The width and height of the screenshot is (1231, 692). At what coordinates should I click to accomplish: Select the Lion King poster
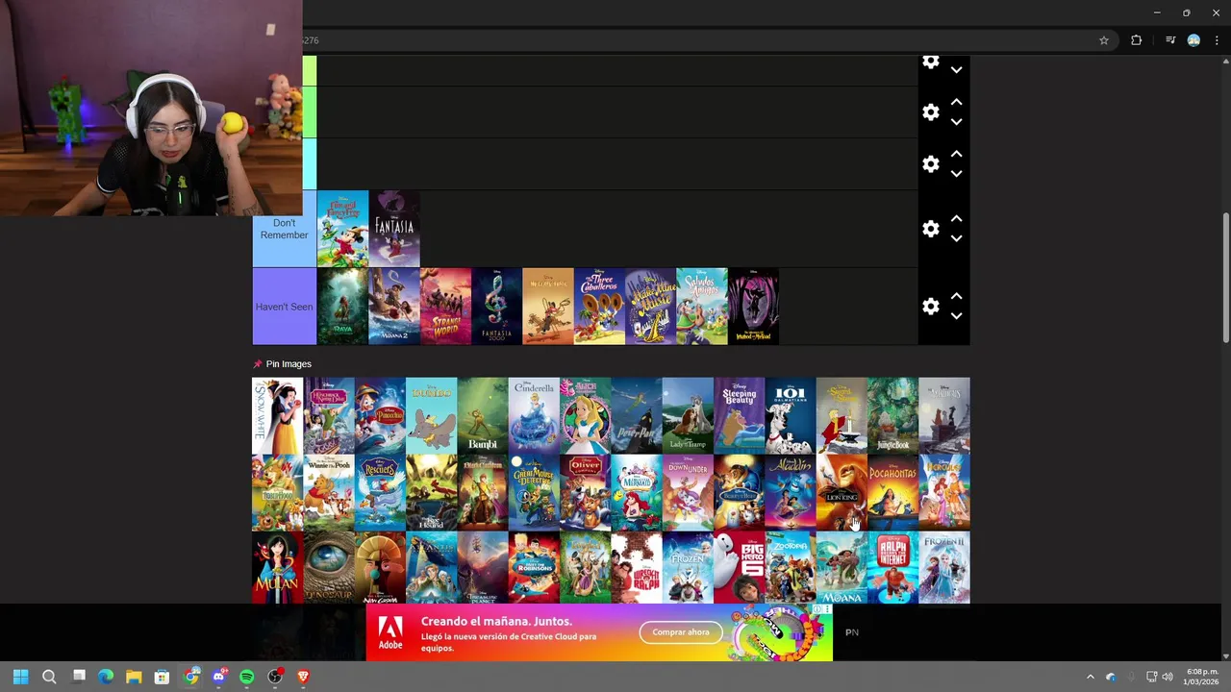[x=842, y=492]
